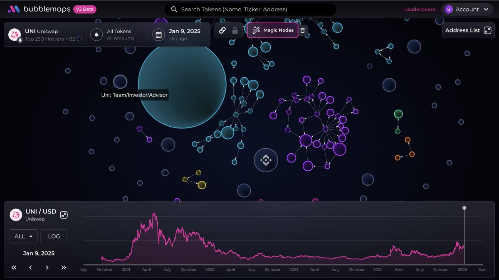The image size is (499, 280).
Task: Focus the Search Tokens field
Action: pyautogui.click(x=250, y=9)
